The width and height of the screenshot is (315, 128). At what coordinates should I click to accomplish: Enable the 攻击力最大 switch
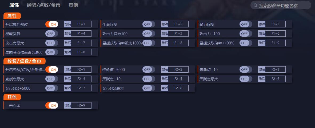coord(52,43)
